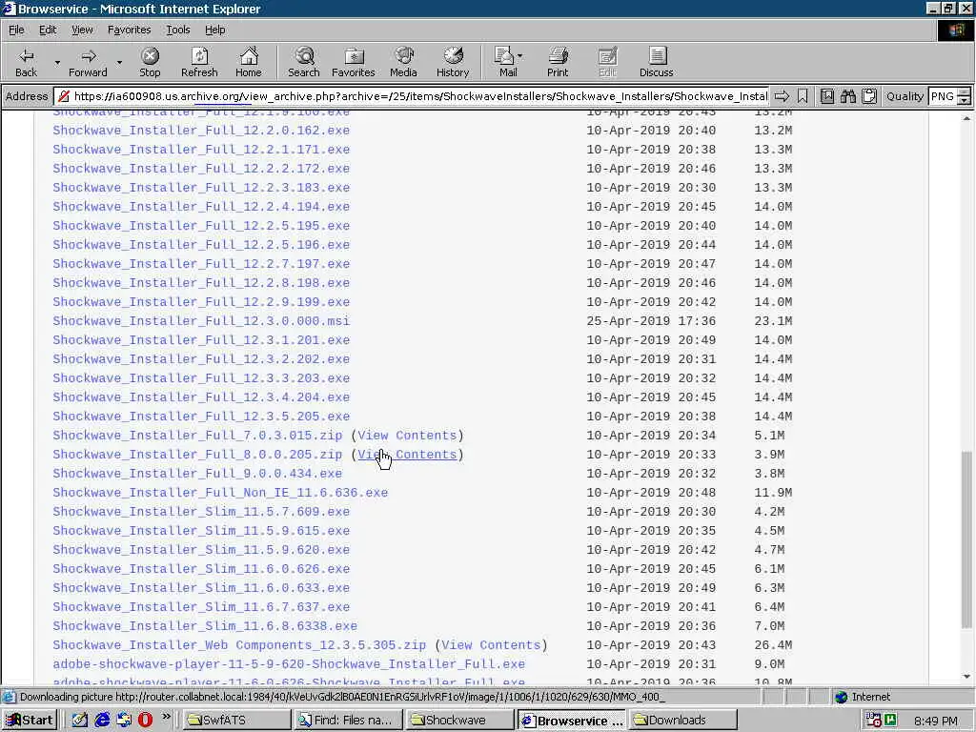Open the Search pane
Viewport: 976px width, 732px height.
(x=304, y=62)
